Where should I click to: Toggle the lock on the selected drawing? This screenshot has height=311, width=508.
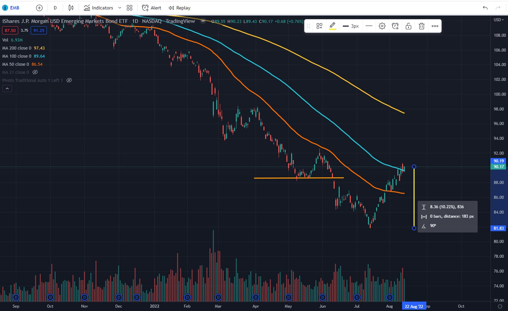408,26
